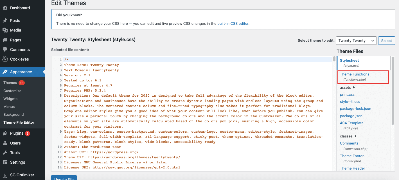The width and height of the screenshot is (399, 180).
Task: Click the CookieYes cookie icon
Action: (x=5, y=59)
